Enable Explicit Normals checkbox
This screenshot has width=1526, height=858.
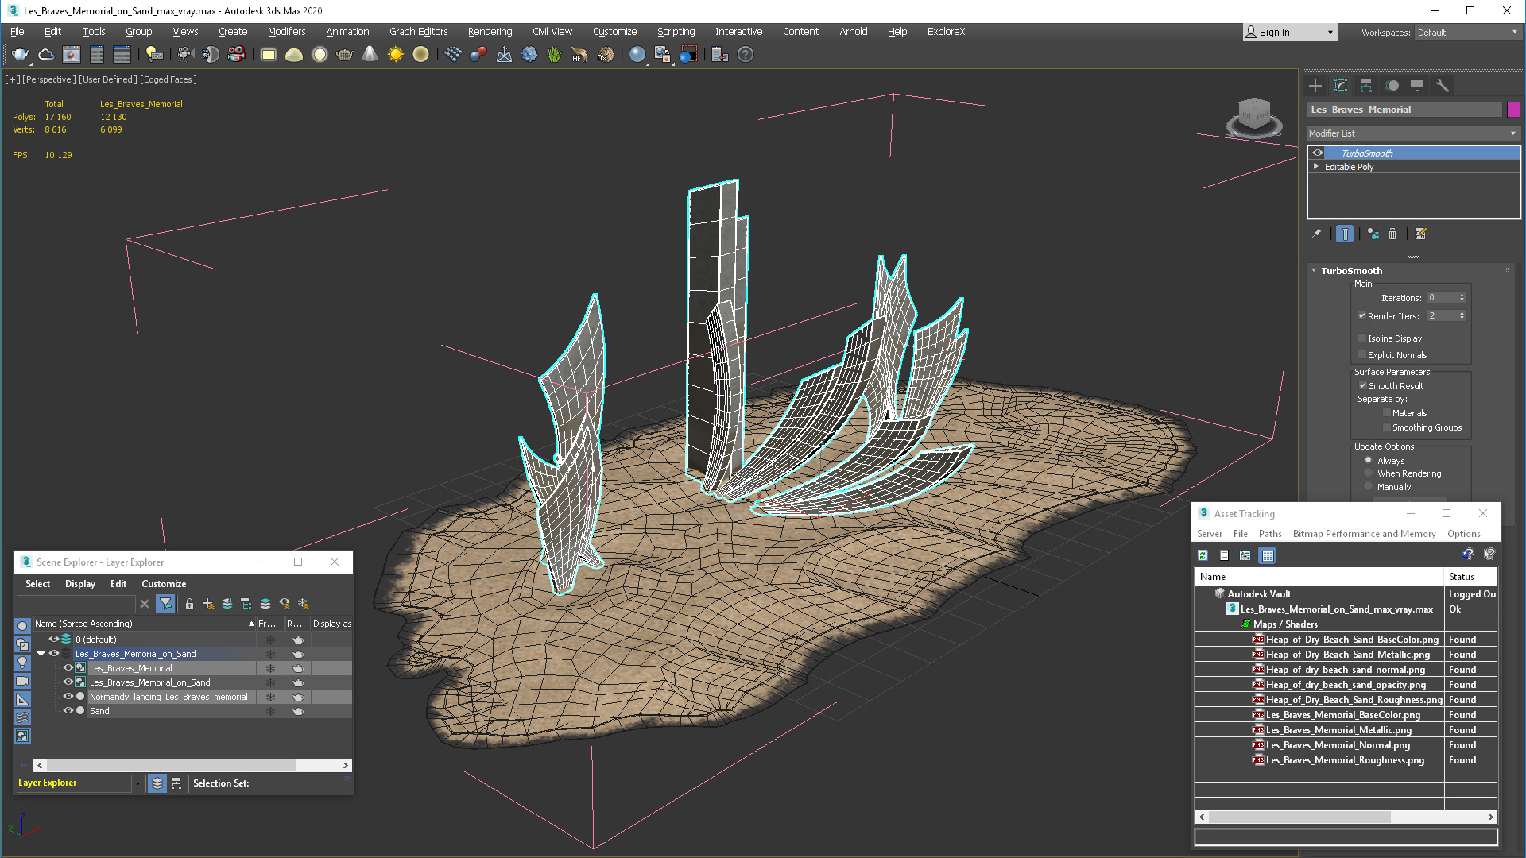1362,355
